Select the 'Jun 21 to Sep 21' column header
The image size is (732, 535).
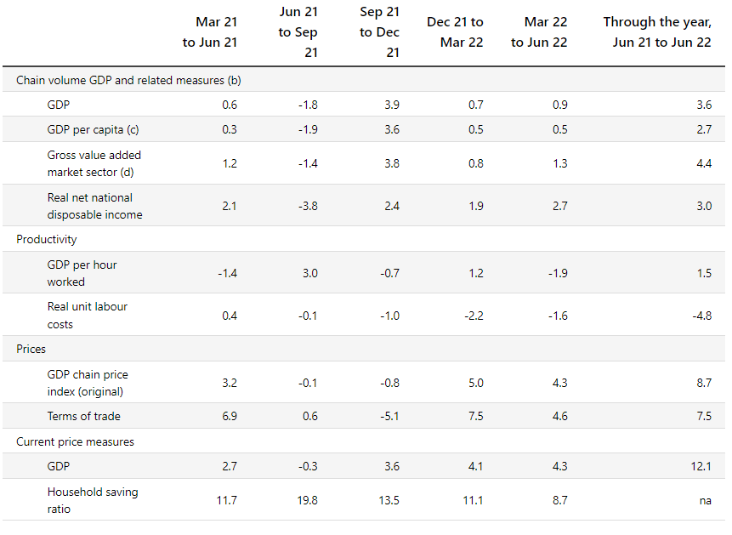point(298,32)
